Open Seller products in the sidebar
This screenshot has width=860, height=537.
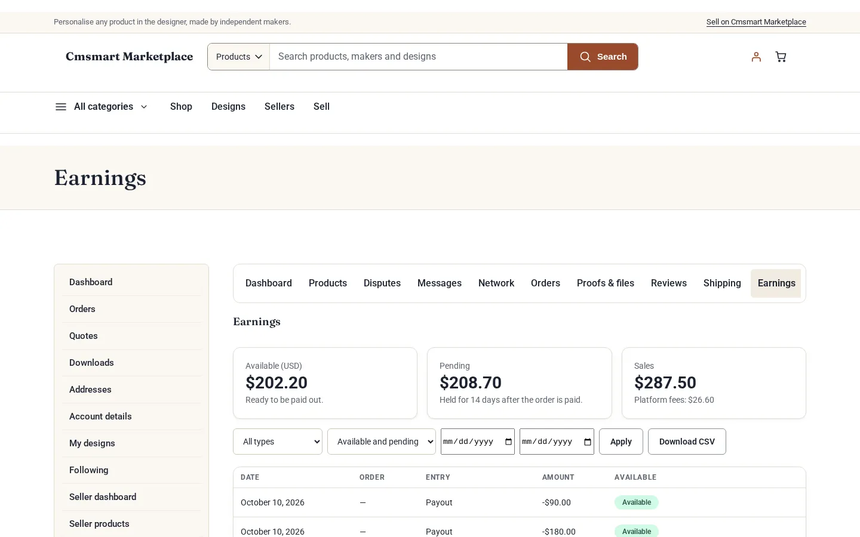click(131, 524)
